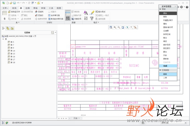Switch to the 审阅 (Review) tab

[43, 8]
